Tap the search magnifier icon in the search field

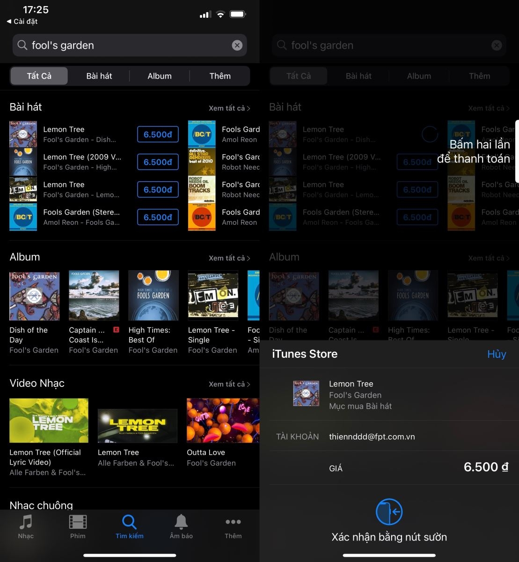(22, 45)
